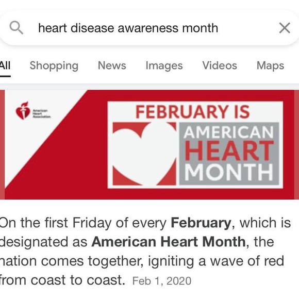299x299 pixels.
Task: Switch to the Shopping tab
Action: coord(54,66)
